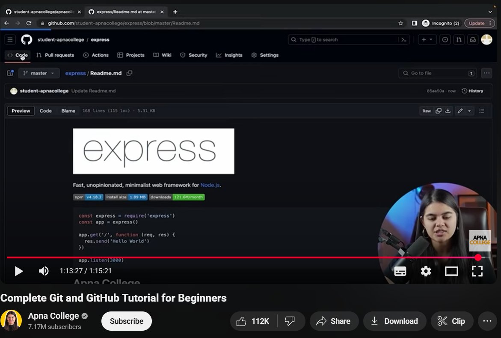Image resolution: width=501 pixels, height=338 pixels.
Task: Focus the Go to file field
Action: (x=438, y=73)
